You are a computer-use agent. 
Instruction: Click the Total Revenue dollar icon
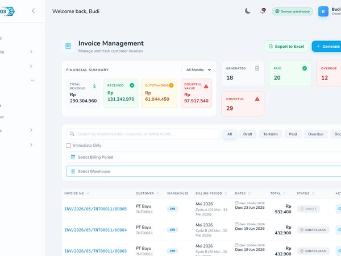pyautogui.click(x=94, y=86)
